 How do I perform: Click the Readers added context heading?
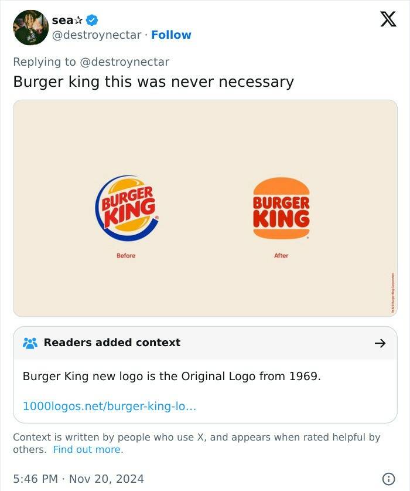(112, 343)
